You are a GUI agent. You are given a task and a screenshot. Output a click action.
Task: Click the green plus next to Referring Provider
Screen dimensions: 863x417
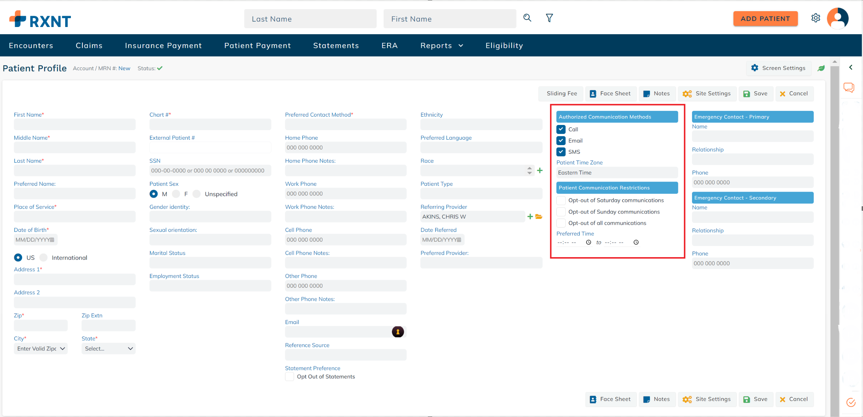pyautogui.click(x=529, y=216)
